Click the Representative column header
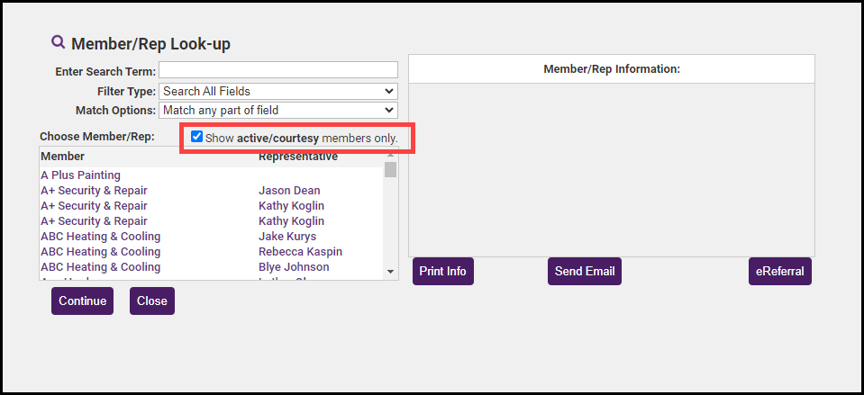 297,157
